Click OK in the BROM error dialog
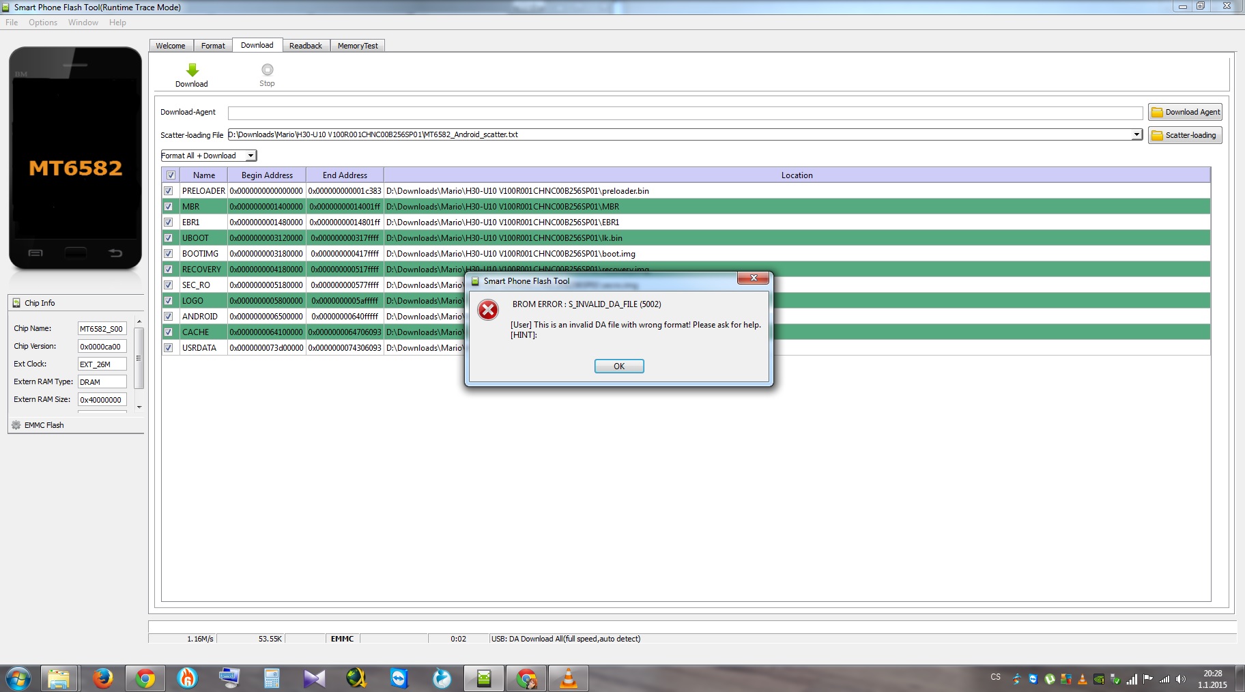1245x692 pixels. [x=619, y=366]
